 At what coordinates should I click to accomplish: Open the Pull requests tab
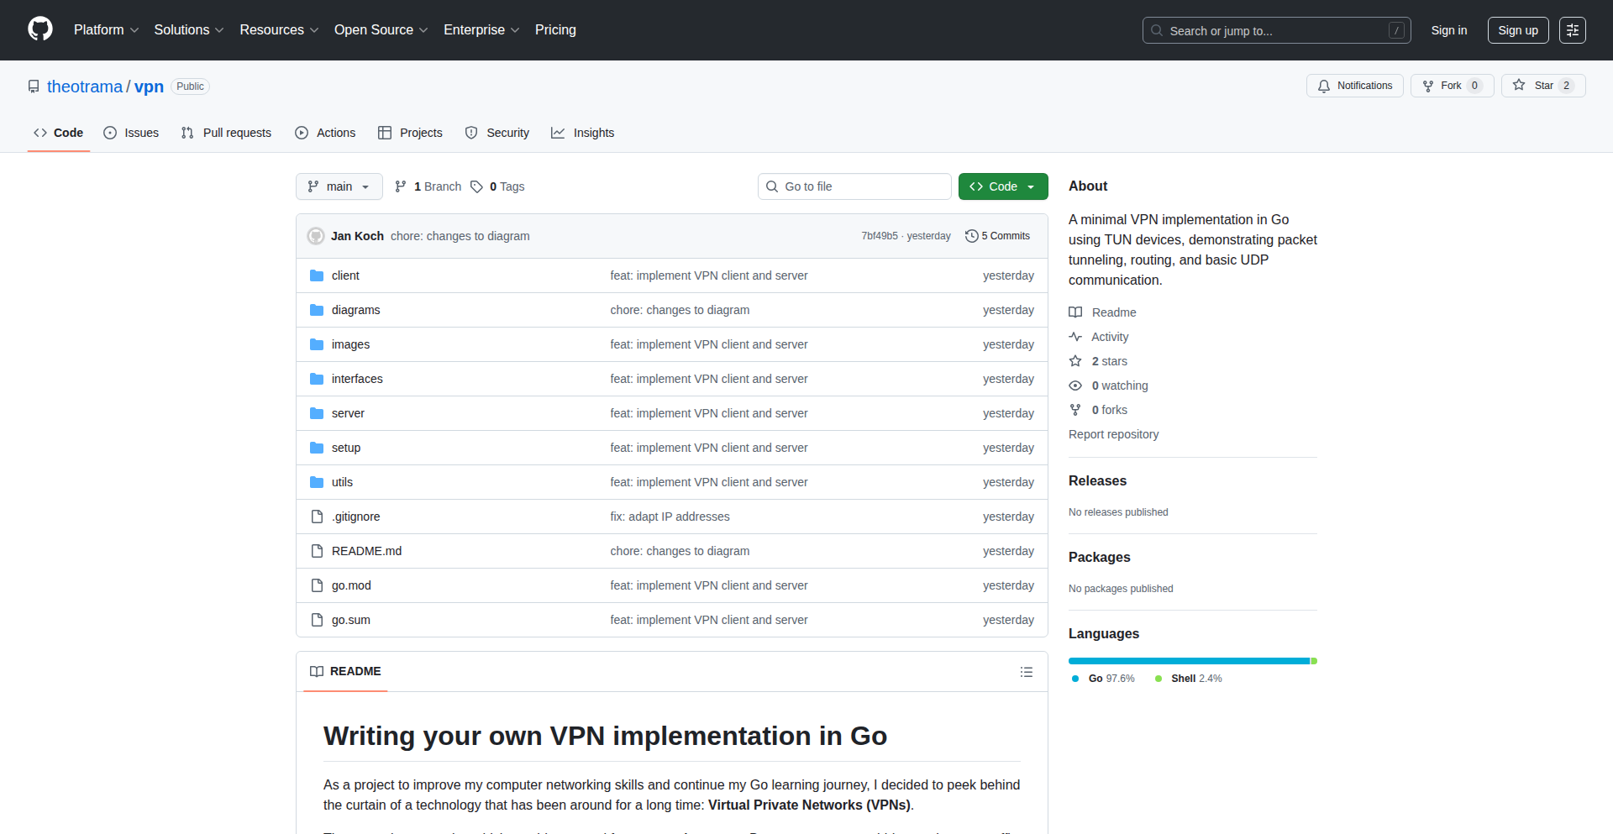226,133
